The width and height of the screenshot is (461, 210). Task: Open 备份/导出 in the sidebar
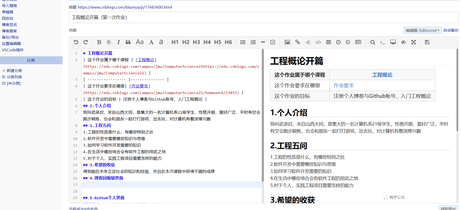pos(10,37)
